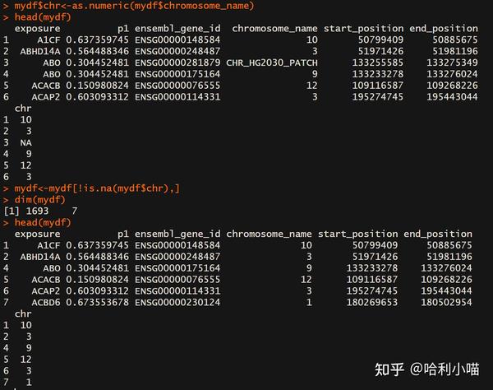Select gene ID ENSG00000230124

tap(177, 302)
